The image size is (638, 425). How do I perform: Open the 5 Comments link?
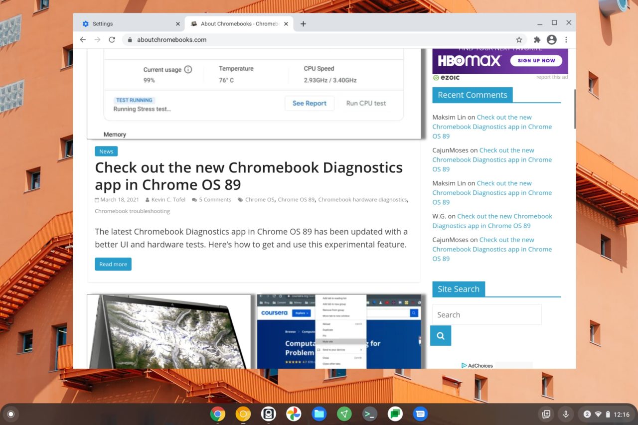click(215, 199)
